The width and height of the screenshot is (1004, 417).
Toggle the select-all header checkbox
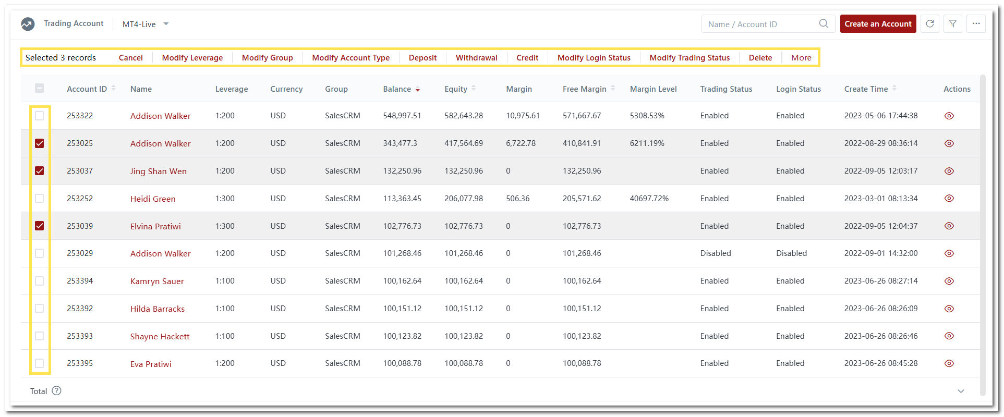click(40, 89)
